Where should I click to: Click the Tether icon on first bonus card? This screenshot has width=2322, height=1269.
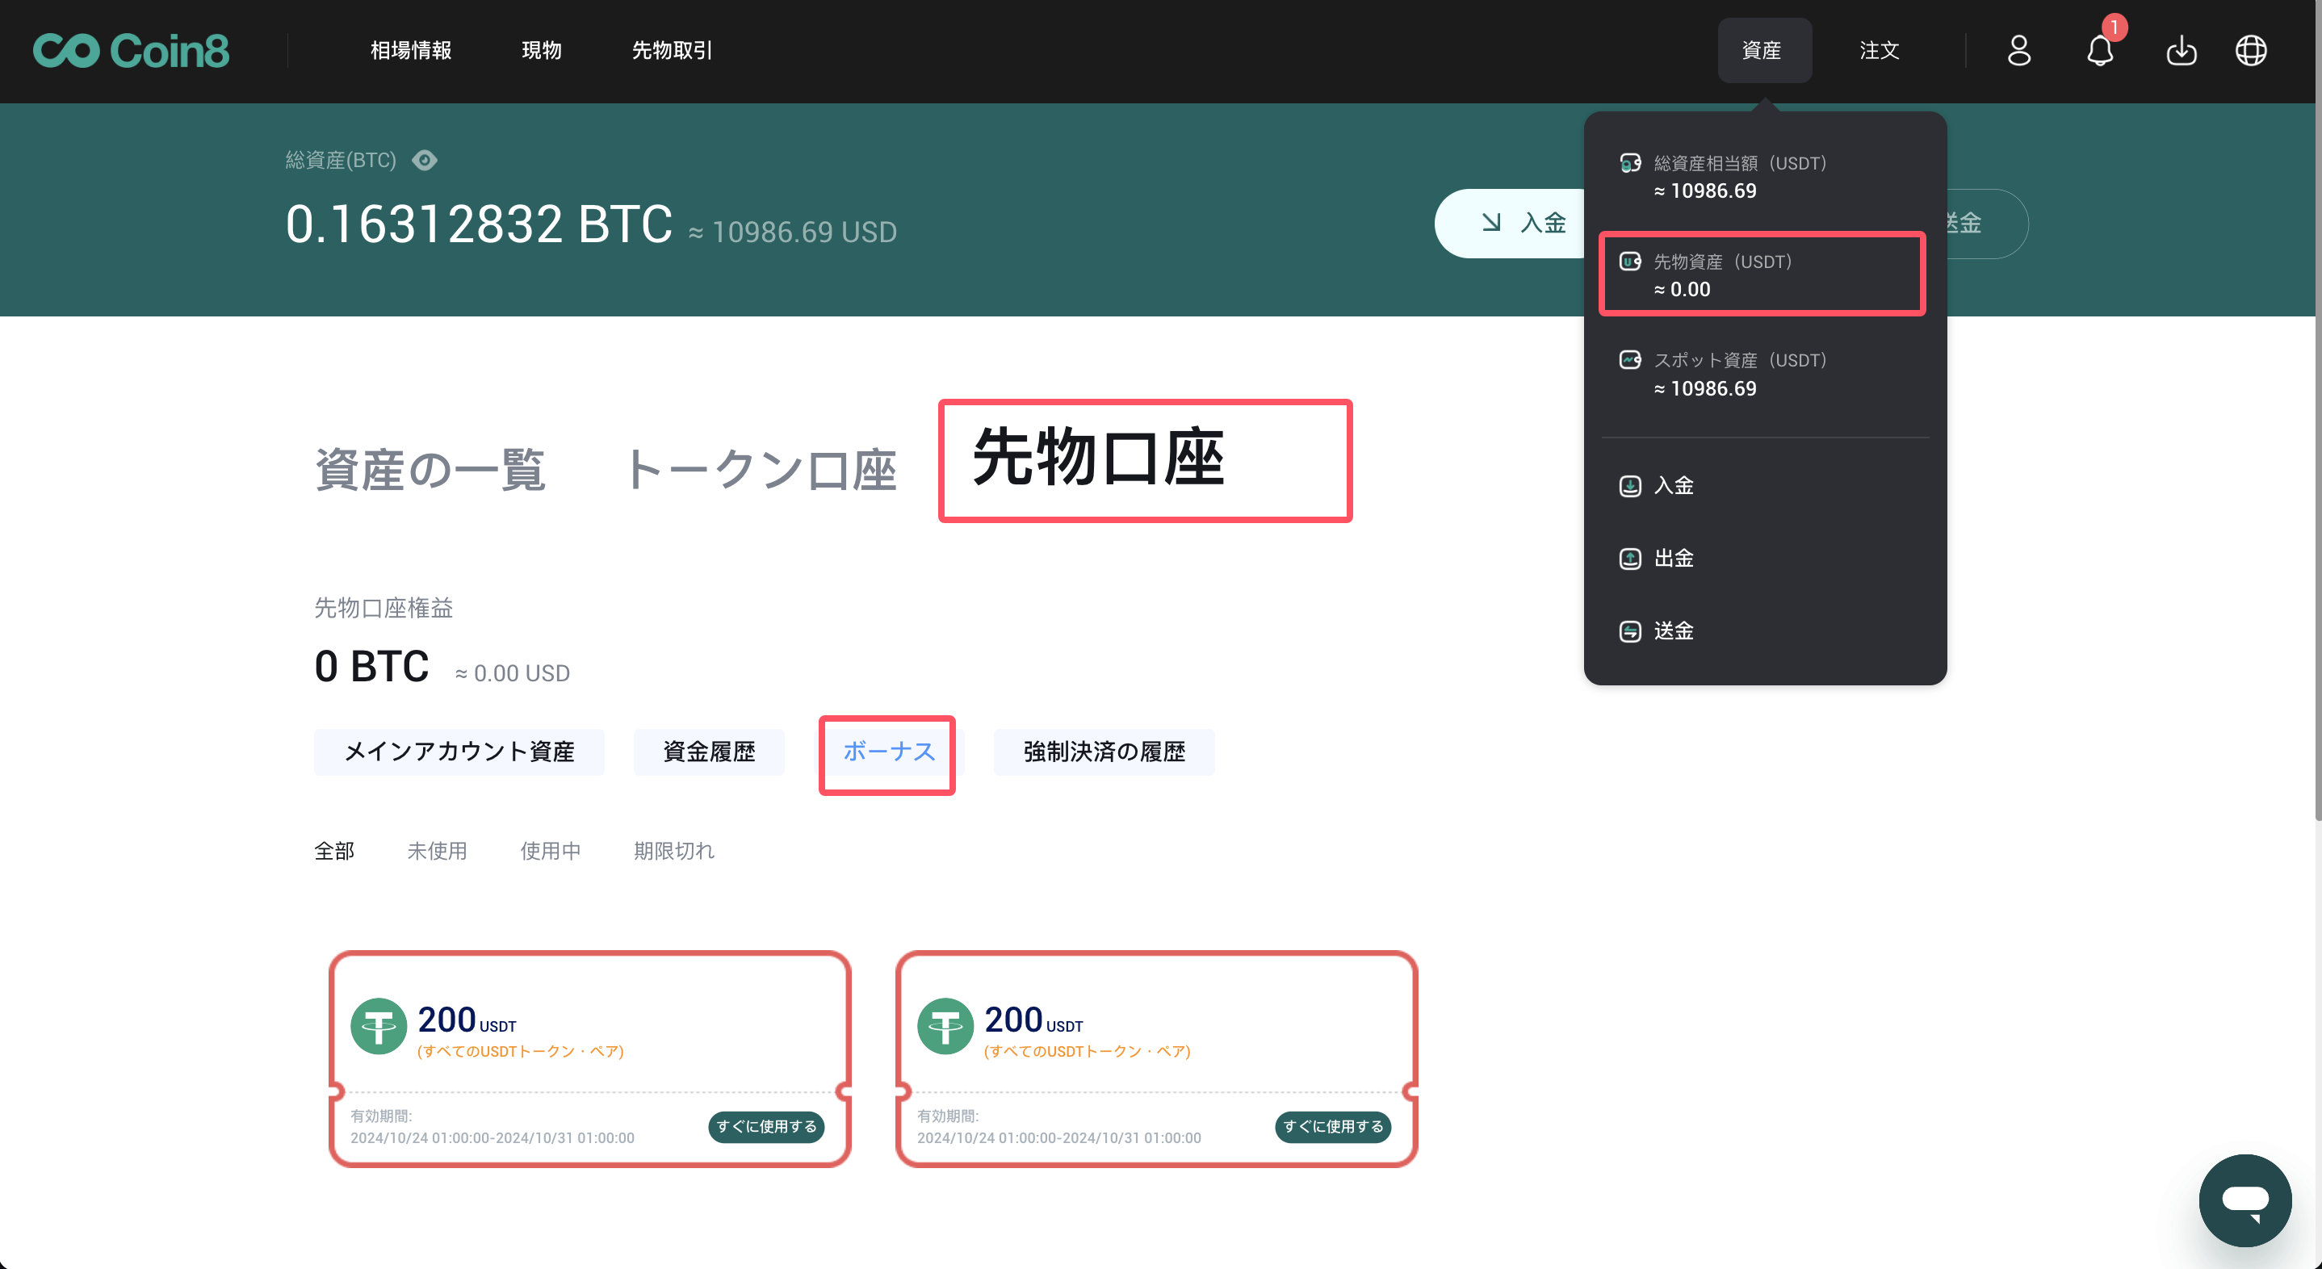(378, 1026)
